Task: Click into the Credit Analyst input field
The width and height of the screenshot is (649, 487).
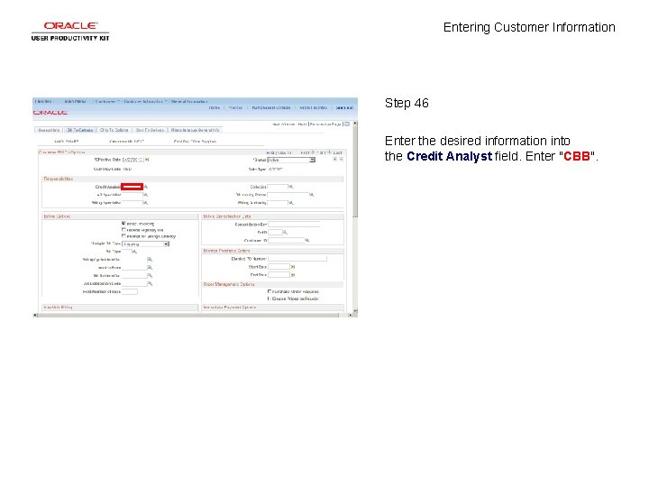Action: point(132,188)
